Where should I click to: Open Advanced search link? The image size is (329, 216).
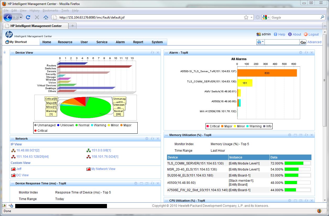(x=314, y=42)
